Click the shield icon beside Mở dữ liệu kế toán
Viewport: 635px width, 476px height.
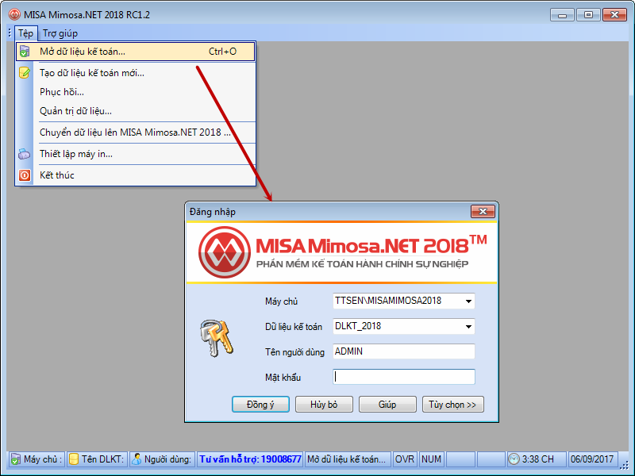(25, 52)
